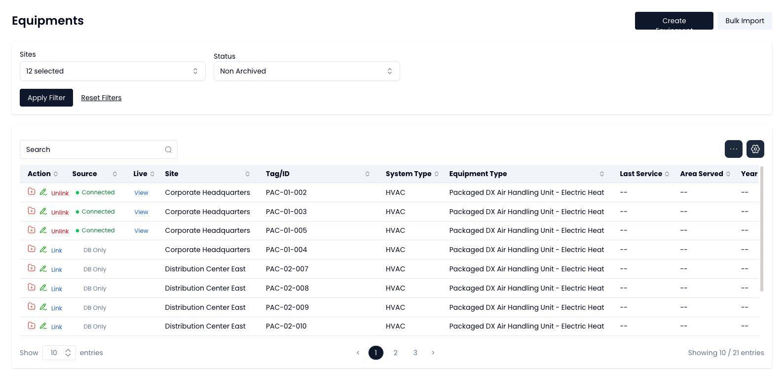Click the folder-plus icon for PAC-01-005
Screen dimensions: 784x370
[x=32, y=229]
